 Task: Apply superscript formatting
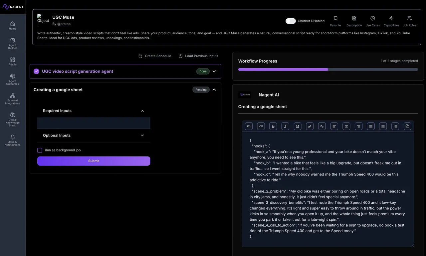coord(310,126)
